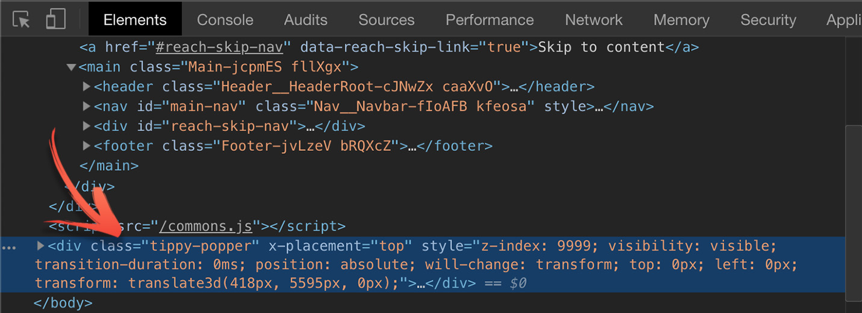Image resolution: width=862 pixels, height=313 pixels.
Task: Collapse the main element node
Action: tap(72, 67)
